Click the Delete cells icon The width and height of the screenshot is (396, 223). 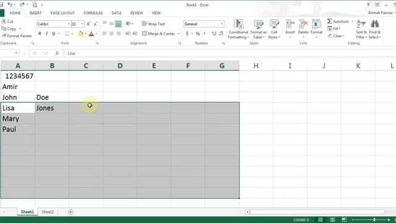[x=303, y=25]
